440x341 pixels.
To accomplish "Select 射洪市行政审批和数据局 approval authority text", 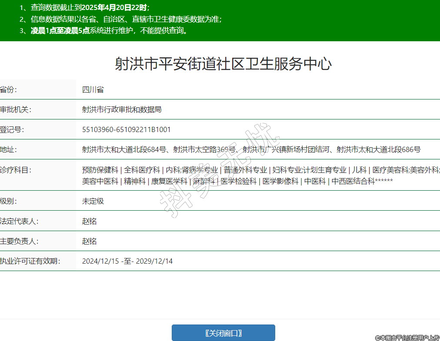I will pyautogui.click(x=122, y=109).
